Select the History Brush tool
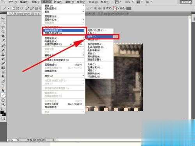The image size is (195, 146). (3, 59)
